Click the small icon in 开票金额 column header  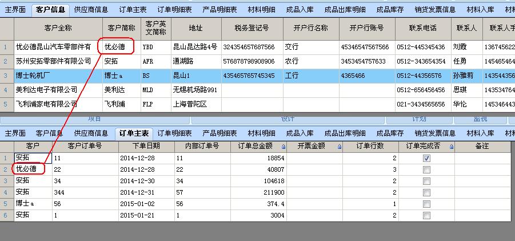[x=340, y=147]
